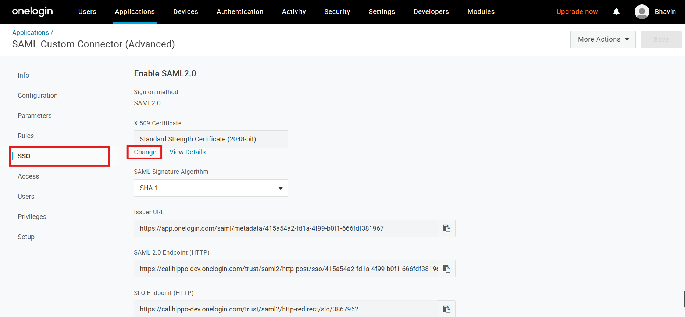Open the Developers top menu
This screenshot has width=685, height=317.
coord(431,12)
